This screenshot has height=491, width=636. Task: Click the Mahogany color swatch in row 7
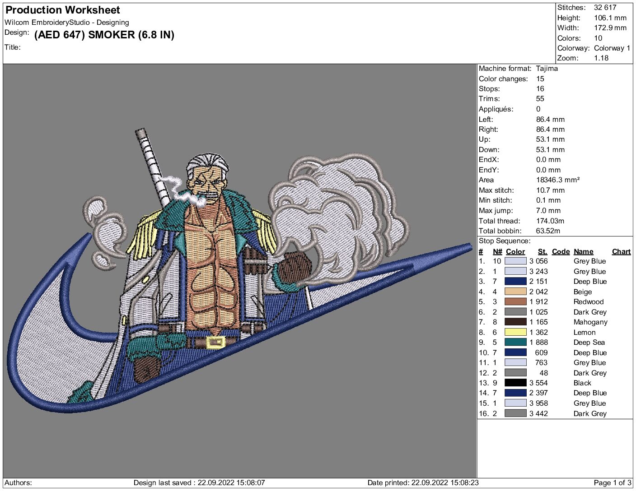click(x=515, y=322)
